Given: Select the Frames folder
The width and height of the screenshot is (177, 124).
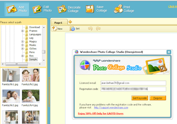Looking at the screenshot, I should coord(33,31).
